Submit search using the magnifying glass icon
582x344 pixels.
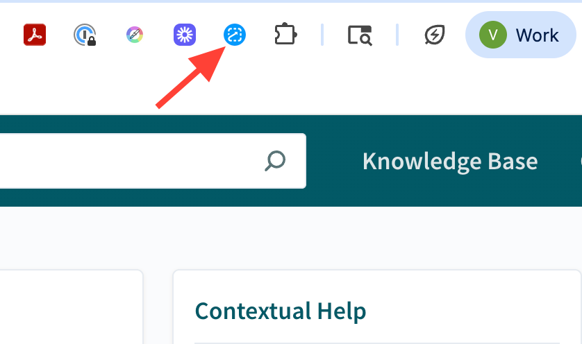point(275,161)
